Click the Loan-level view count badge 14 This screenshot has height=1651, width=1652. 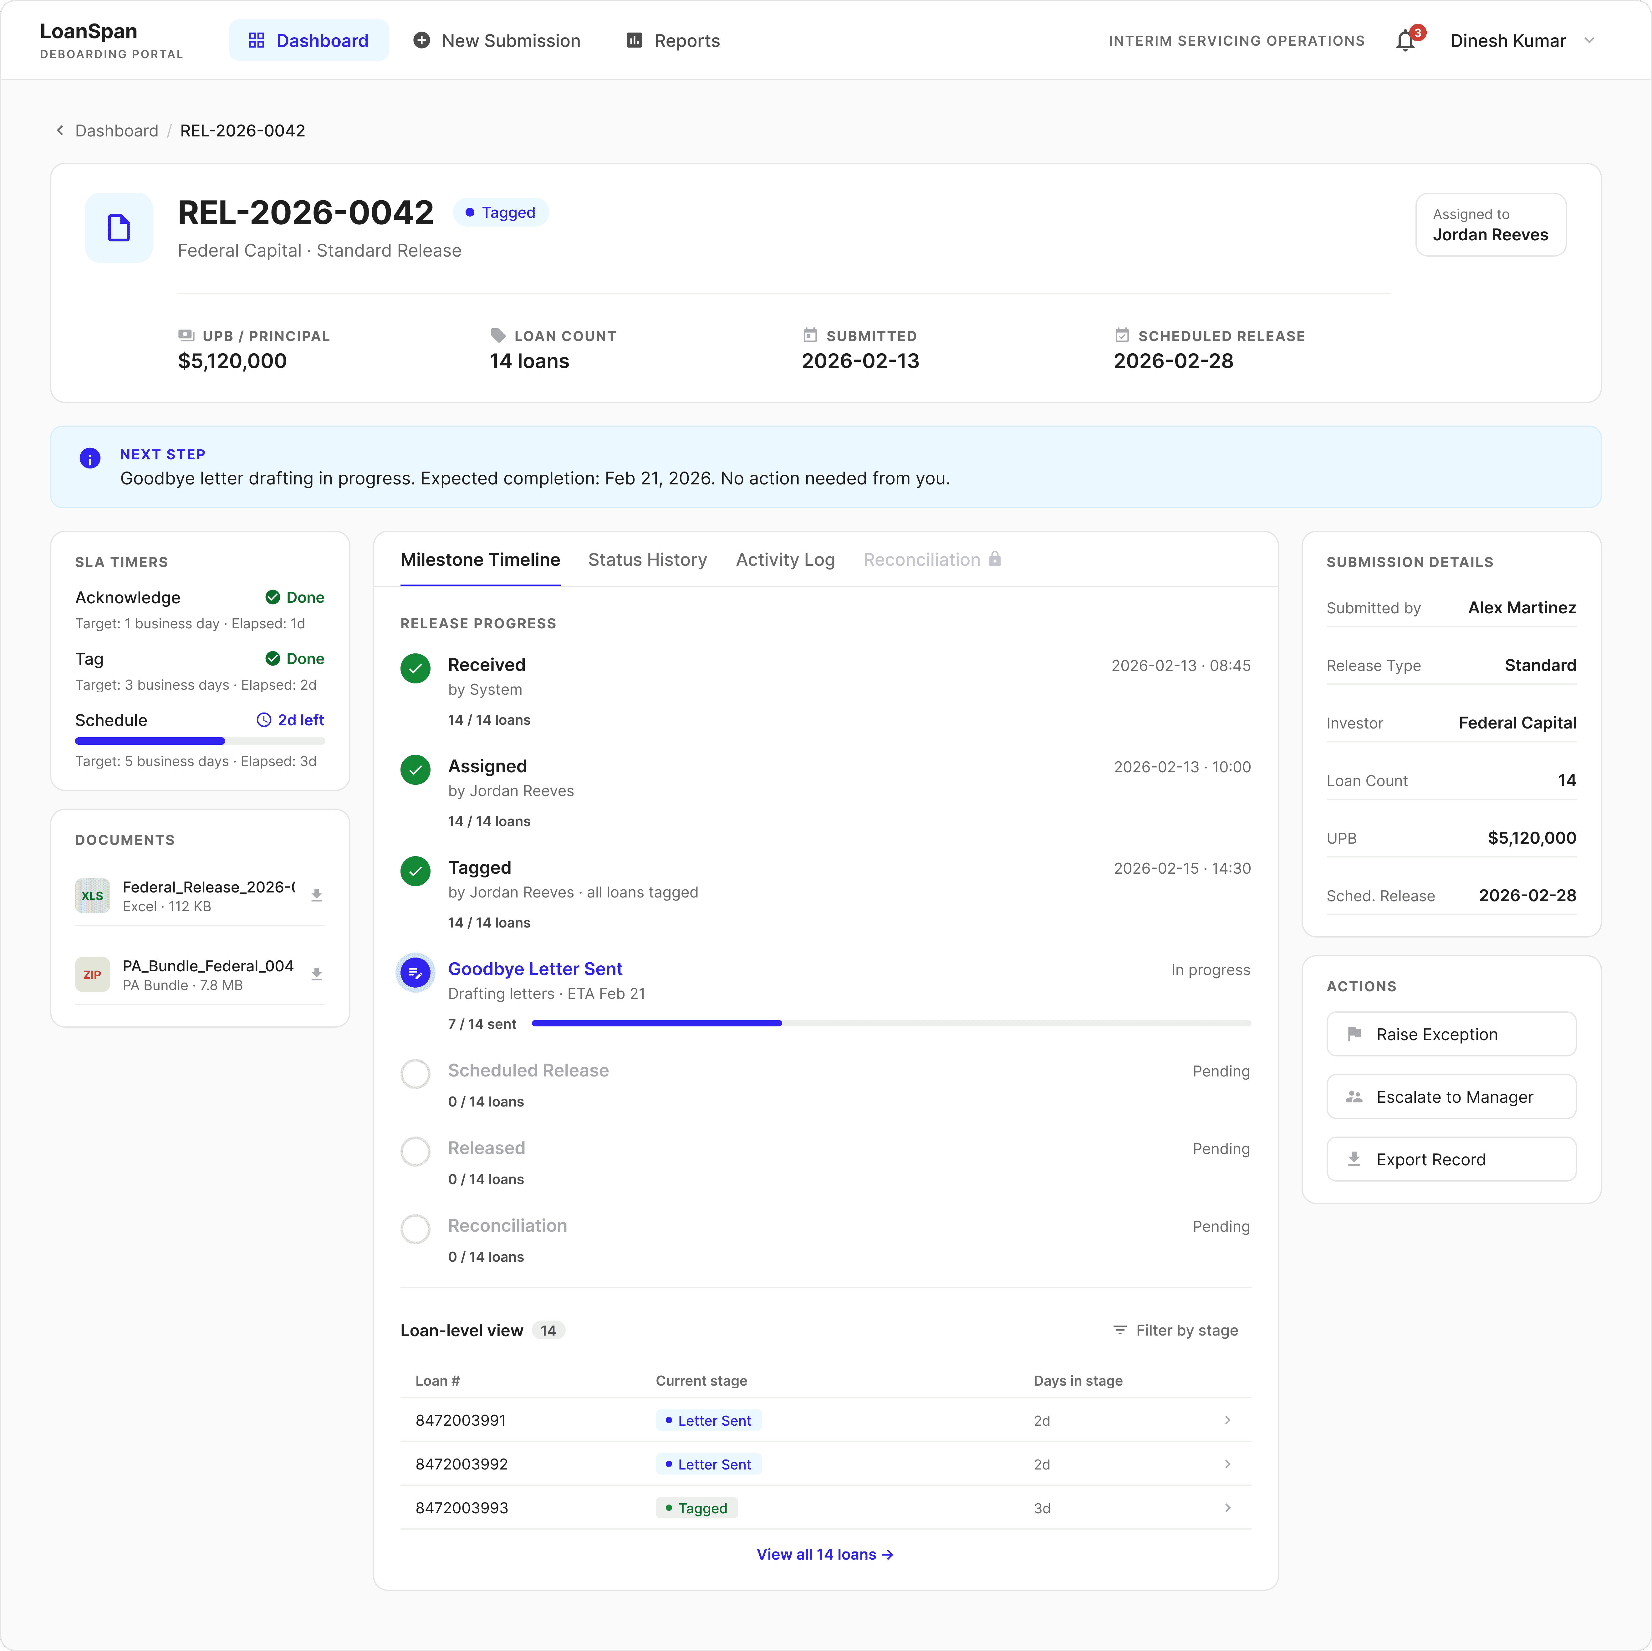(x=548, y=1330)
